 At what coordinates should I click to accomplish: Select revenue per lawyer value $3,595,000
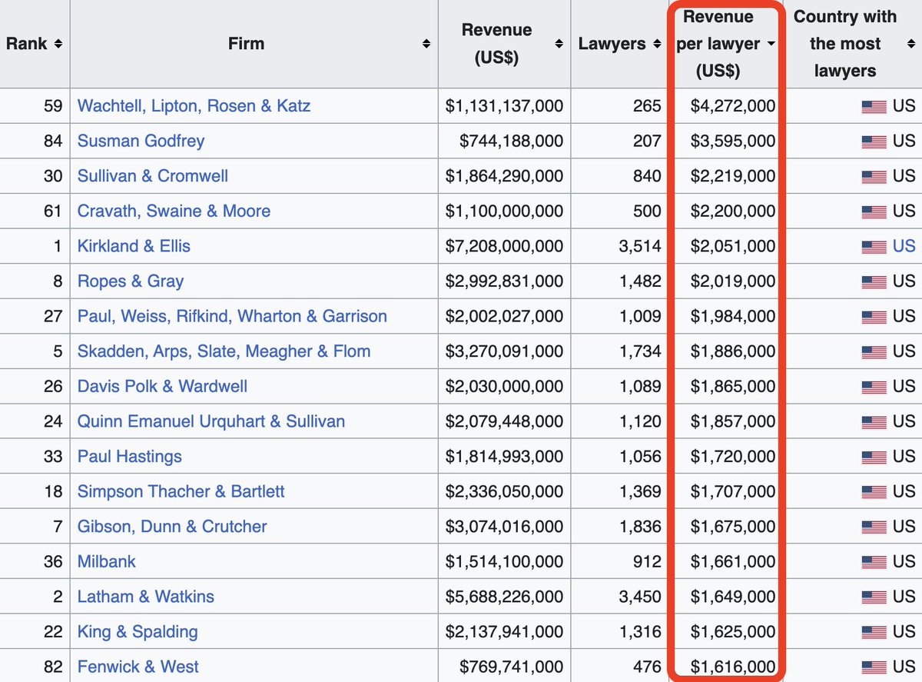coord(732,141)
